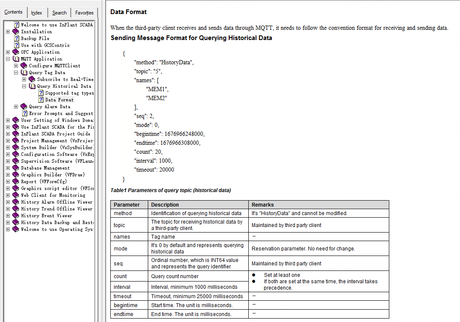The image size is (460, 322).
Task: Expand the Configure MQTTClient node
Action: [x=16, y=66]
